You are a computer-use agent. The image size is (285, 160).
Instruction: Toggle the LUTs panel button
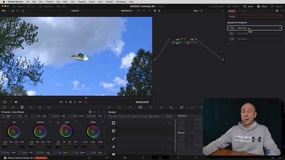31,6
